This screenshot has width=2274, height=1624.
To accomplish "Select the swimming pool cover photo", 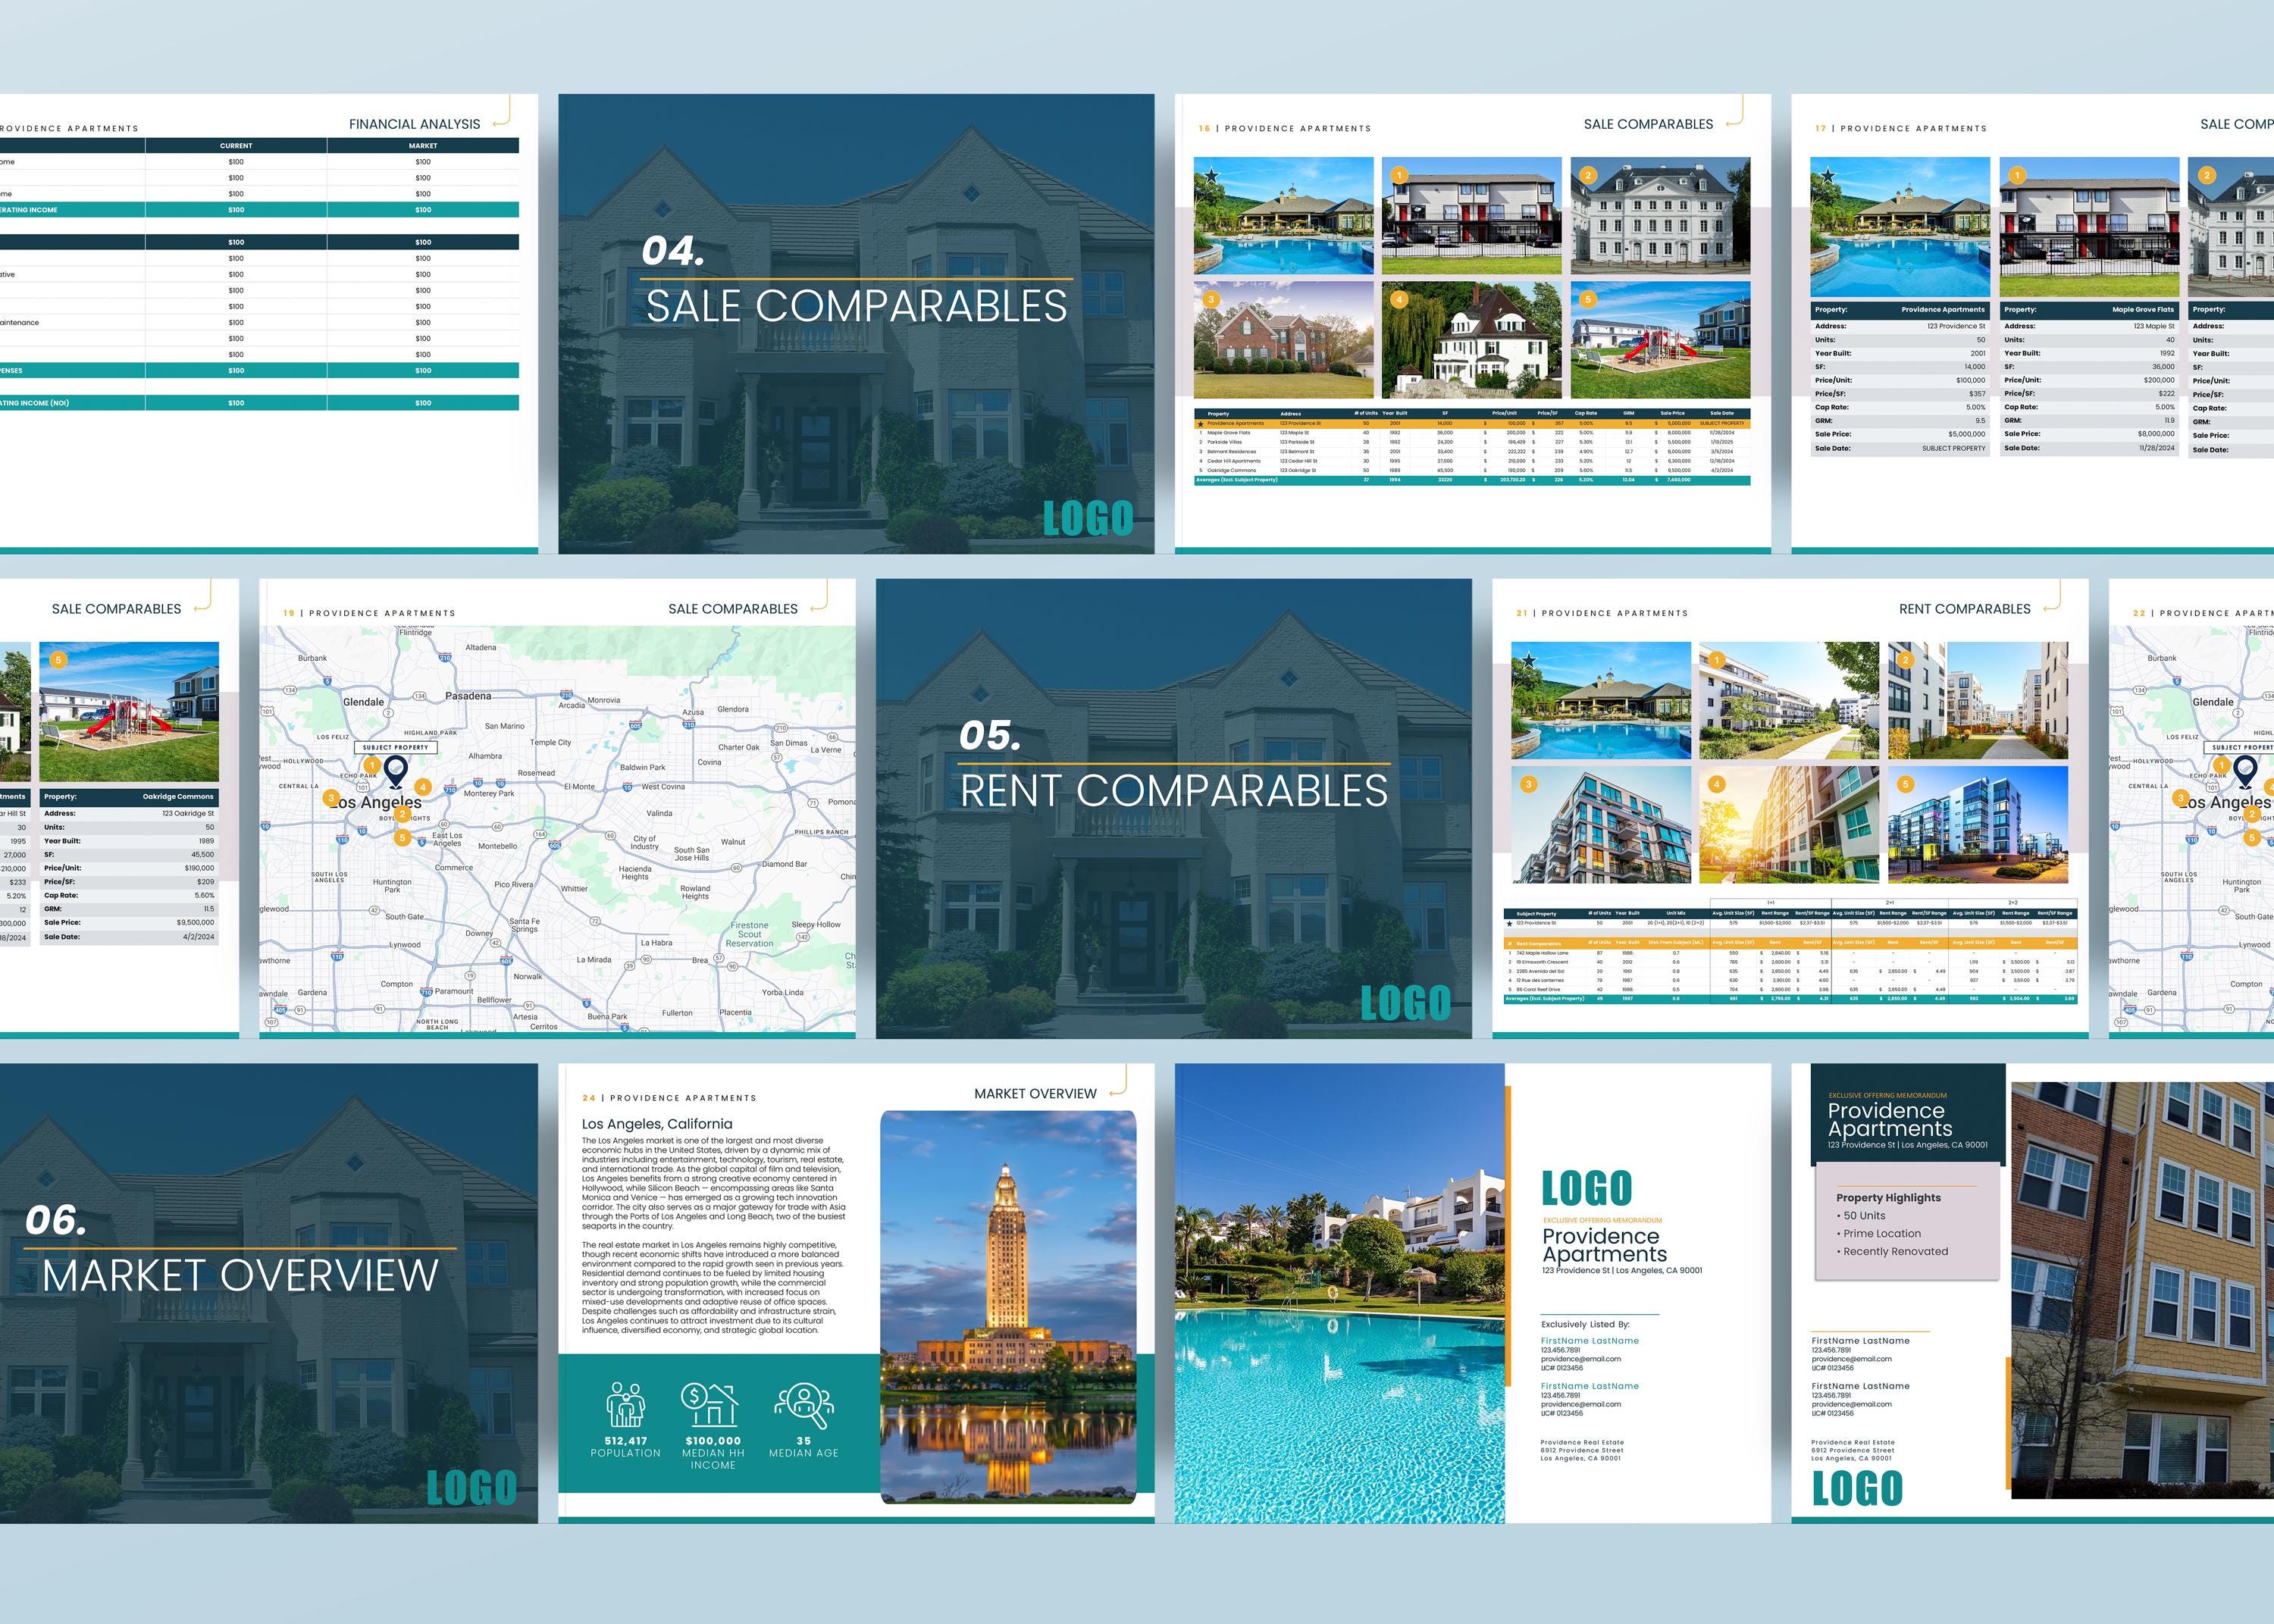I will pos(1340,1293).
